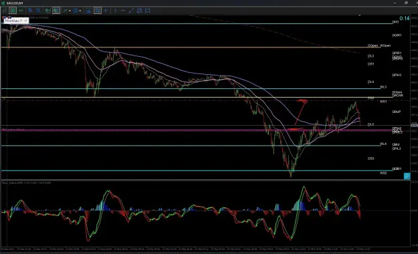Toggle chart shift from right border
Image resolution: width=418 pixels, height=254 pixels.
tap(56, 11)
